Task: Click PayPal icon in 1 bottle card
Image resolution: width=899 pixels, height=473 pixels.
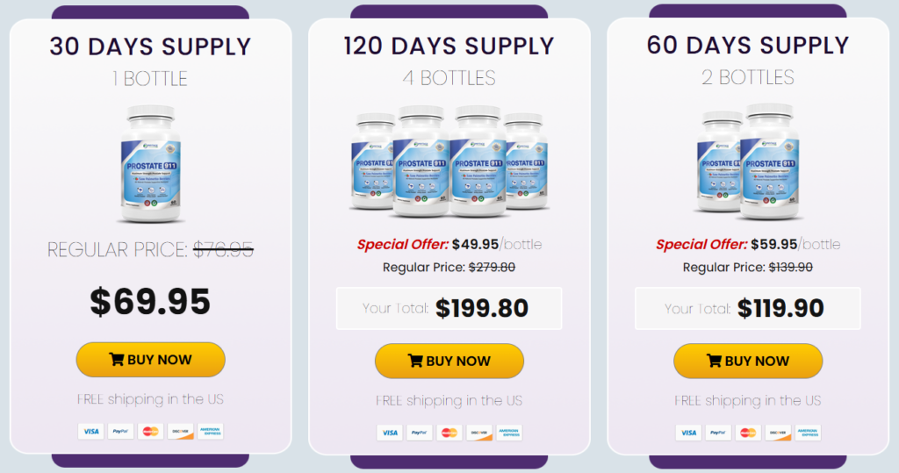Action: coord(120,431)
